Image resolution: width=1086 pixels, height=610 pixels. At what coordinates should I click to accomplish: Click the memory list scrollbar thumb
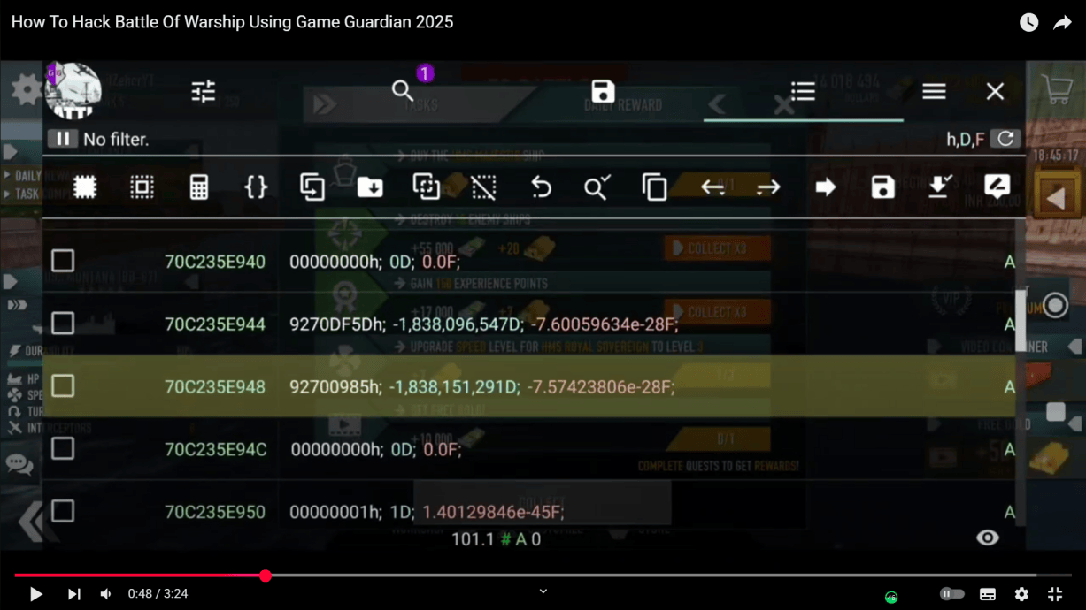[1020, 320]
